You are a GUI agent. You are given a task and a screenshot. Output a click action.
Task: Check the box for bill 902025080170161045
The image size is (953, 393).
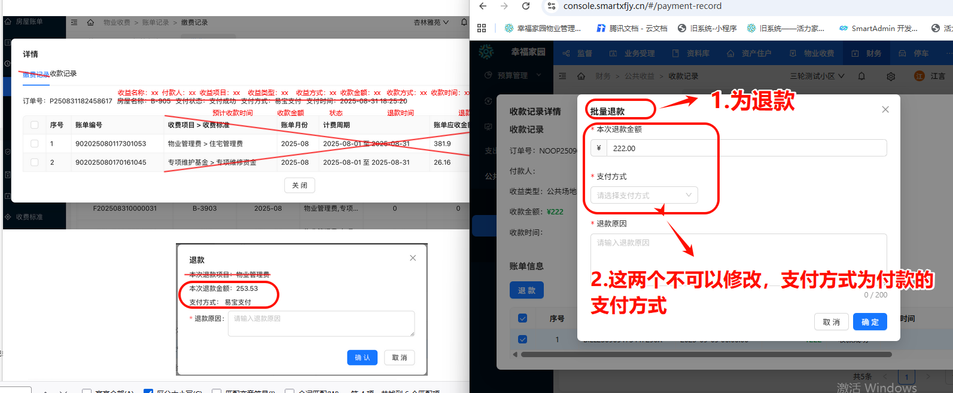[x=35, y=162]
